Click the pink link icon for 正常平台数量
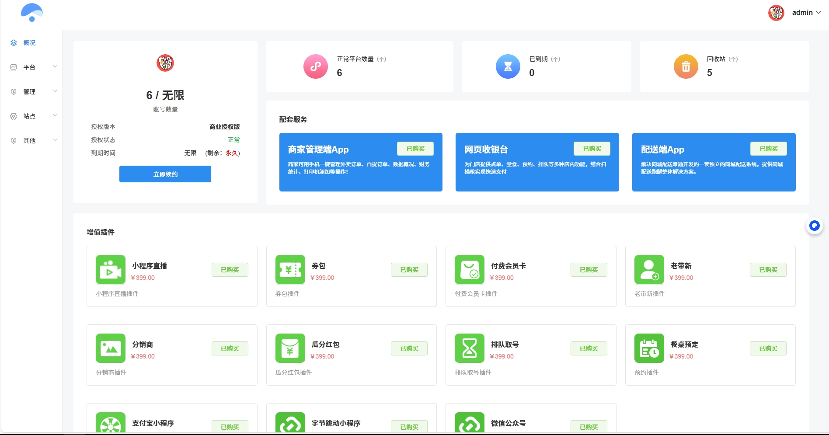This screenshot has width=829, height=435. [316, 66]
